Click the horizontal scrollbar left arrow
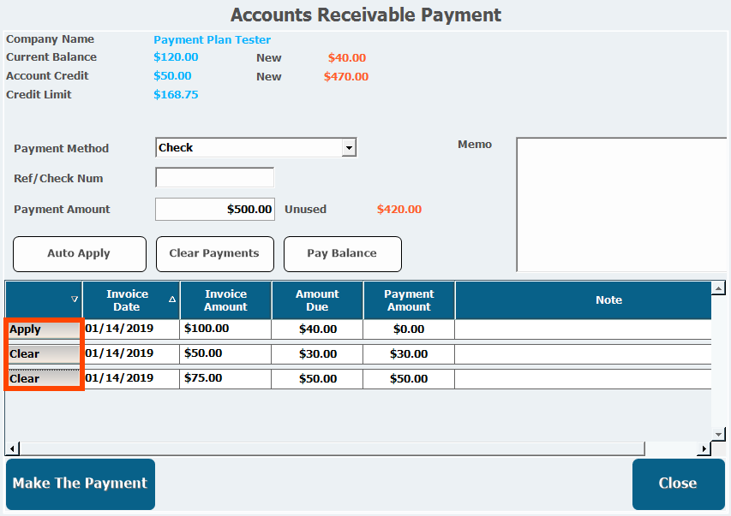The height and width of the screenshot is (516, 731). tap(12, 448)
